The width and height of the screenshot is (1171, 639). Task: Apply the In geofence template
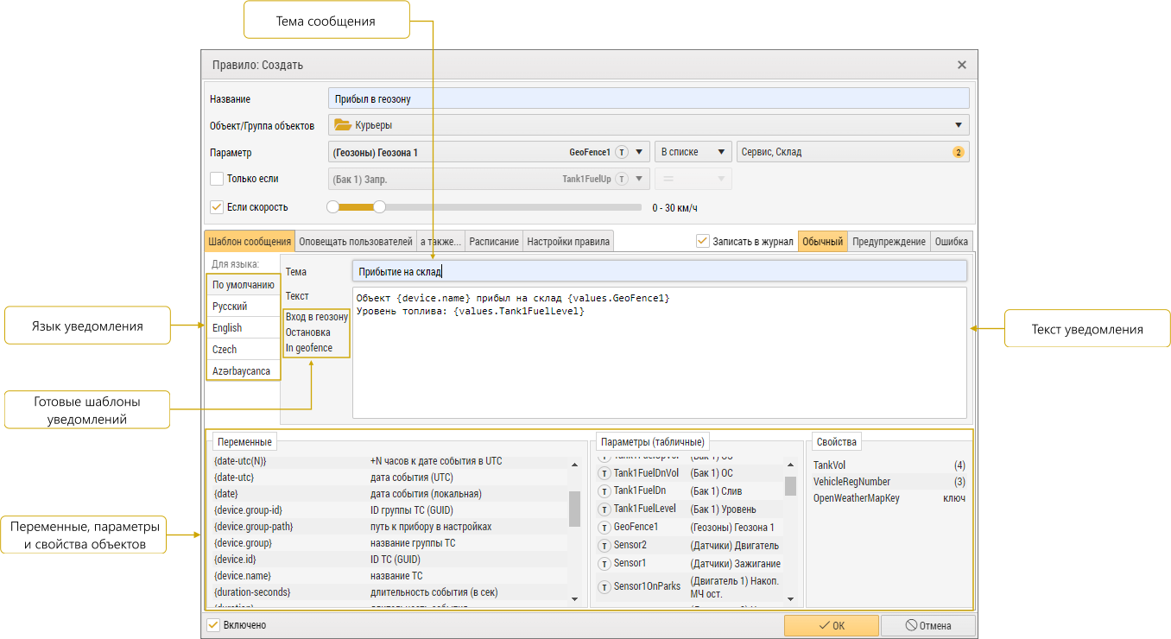(x=308, y=348)
